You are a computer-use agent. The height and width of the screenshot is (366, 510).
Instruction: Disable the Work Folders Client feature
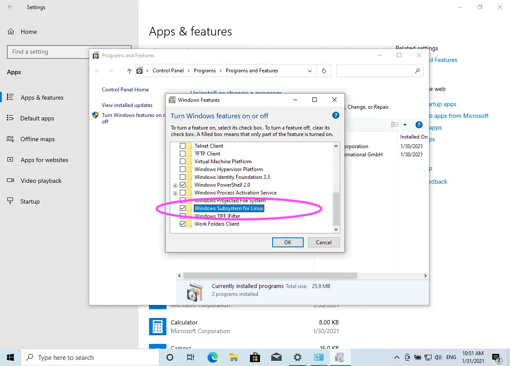pos(182,224)
